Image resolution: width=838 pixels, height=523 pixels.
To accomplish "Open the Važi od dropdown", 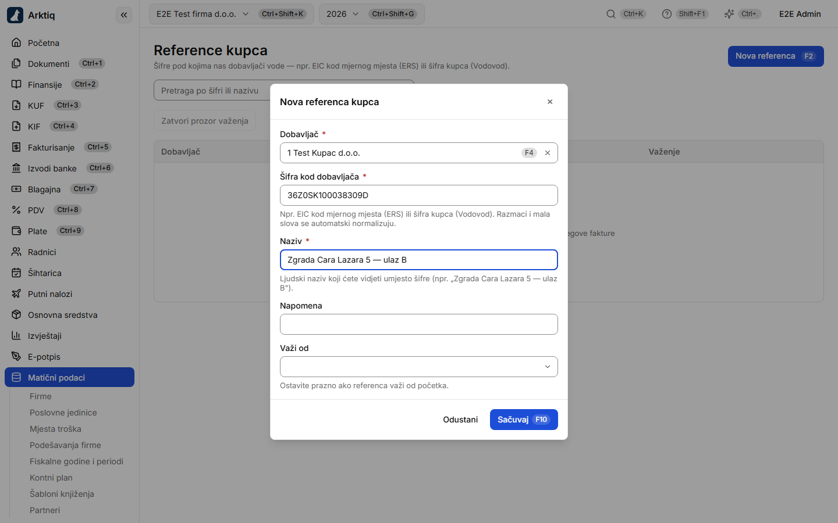I will (x=419, y=367).
